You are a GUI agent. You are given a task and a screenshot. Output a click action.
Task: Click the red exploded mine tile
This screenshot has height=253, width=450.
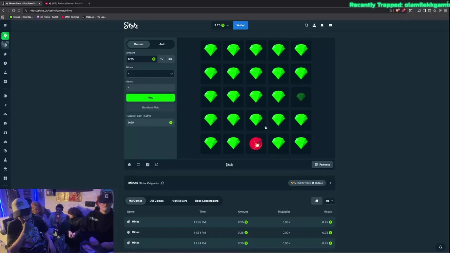[x=256, y=144]
